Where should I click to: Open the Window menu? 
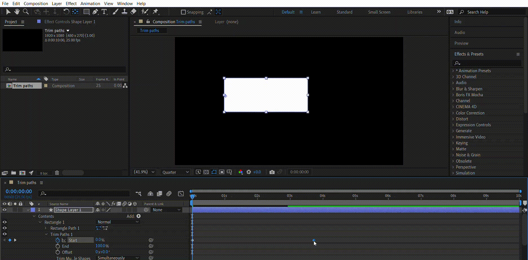pyautogui.click(x=125, y=4)
